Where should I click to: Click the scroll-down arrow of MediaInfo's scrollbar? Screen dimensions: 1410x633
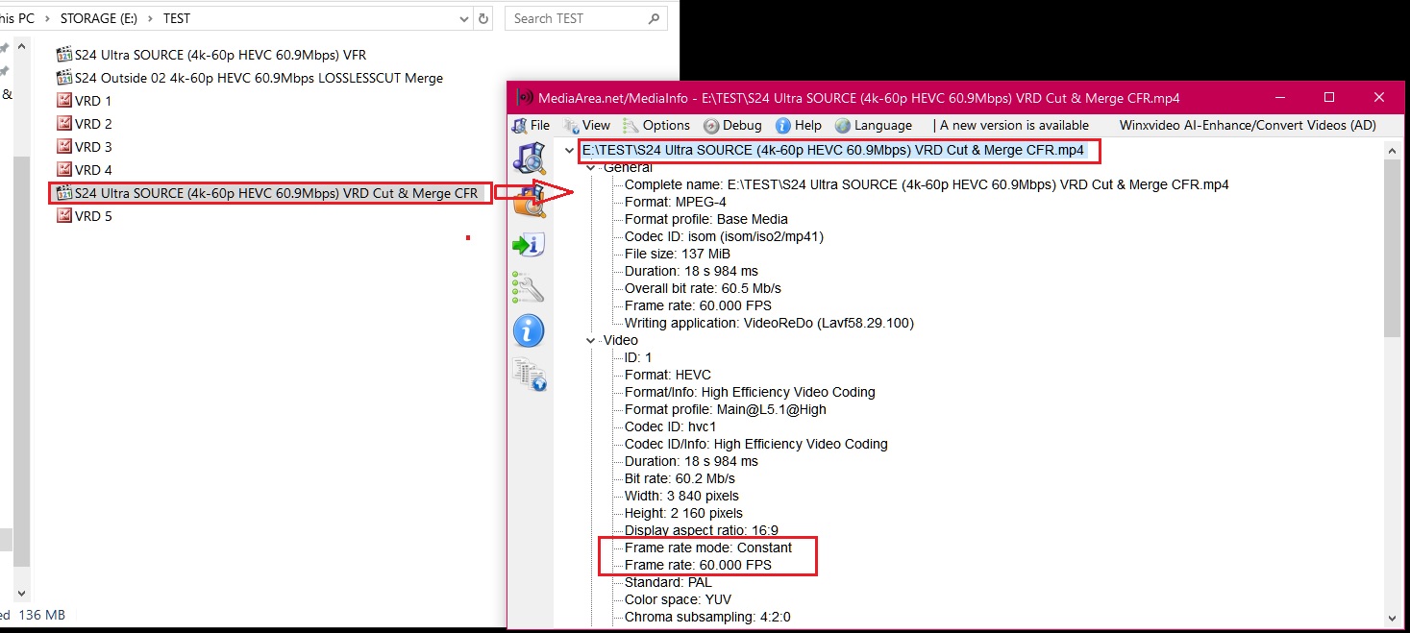click(x=1393, y=618)
